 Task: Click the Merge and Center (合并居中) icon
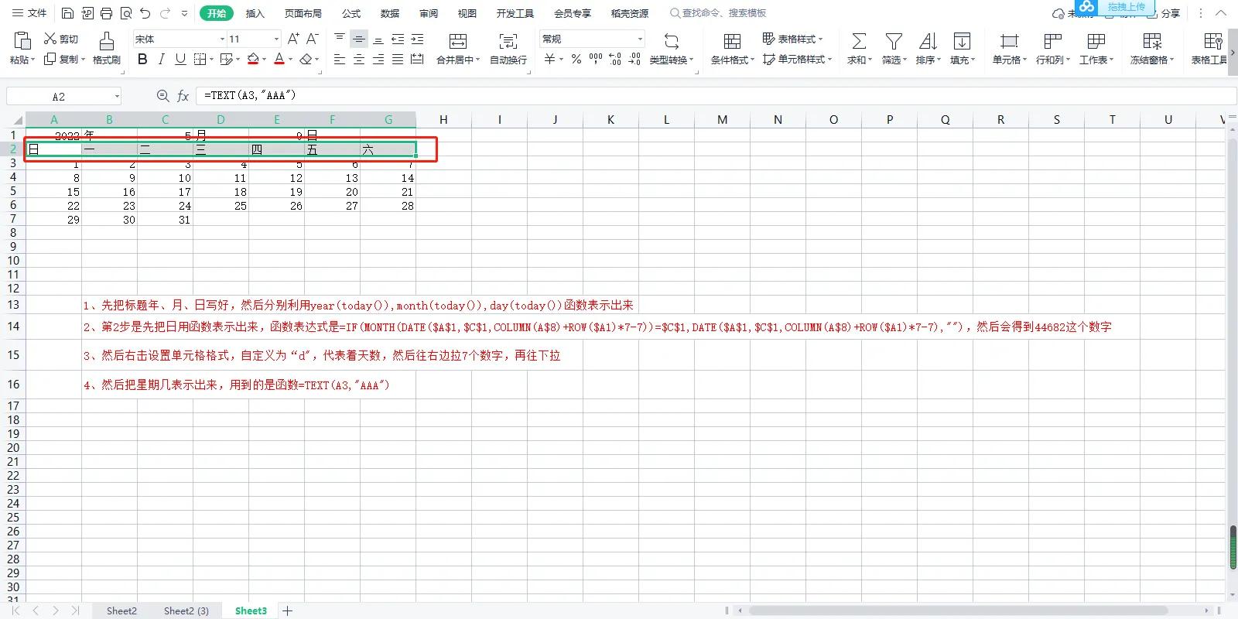click(x=458, y=41)
